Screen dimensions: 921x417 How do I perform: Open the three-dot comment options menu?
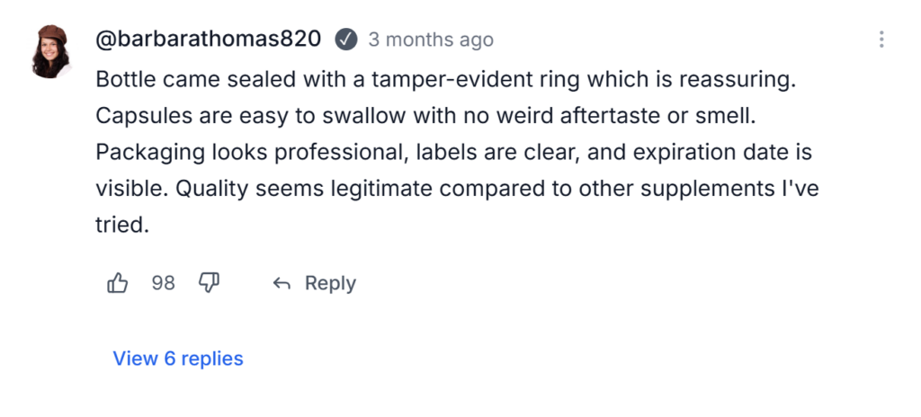[881, 40]
